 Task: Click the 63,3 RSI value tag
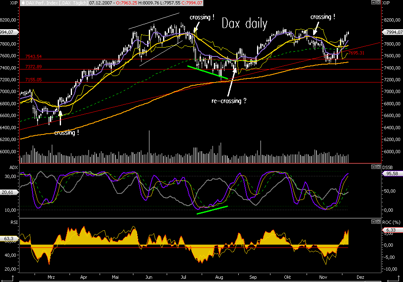(9, 239)
